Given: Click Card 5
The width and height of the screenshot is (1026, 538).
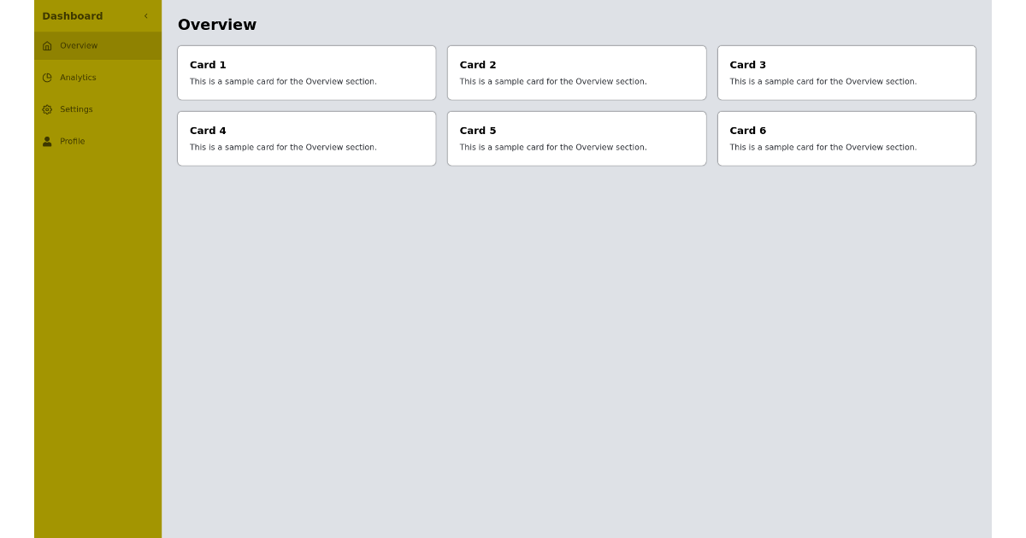Looking at the screenshot, I should click(576, 138).
